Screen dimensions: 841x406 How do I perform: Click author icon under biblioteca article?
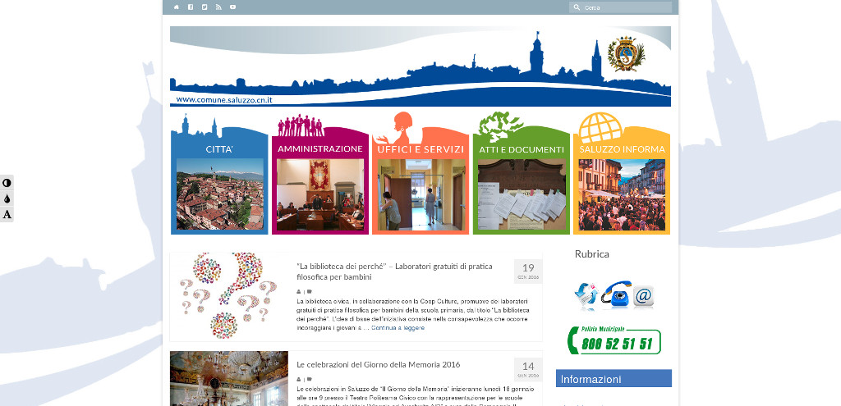coord(299,292)
